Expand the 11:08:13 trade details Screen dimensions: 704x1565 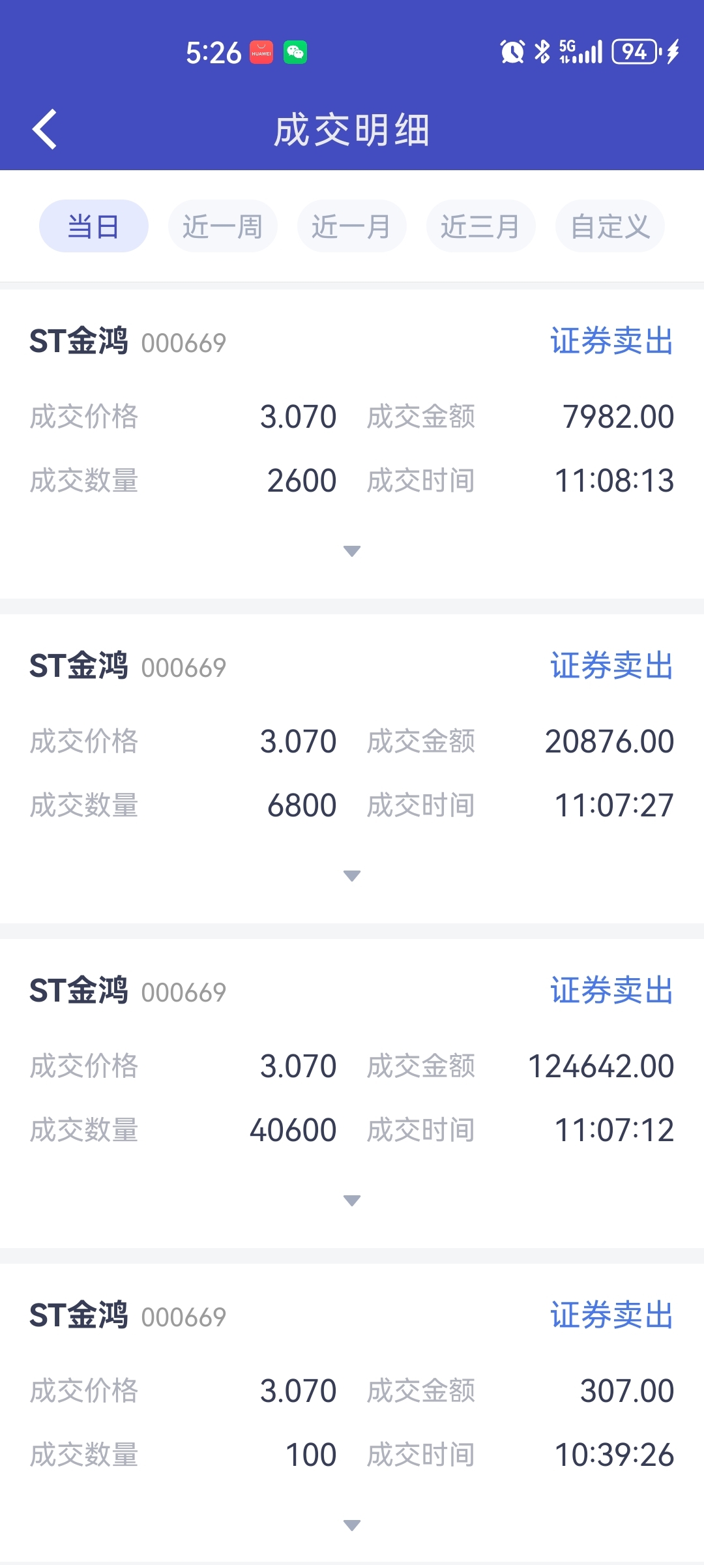click(352, 551)
